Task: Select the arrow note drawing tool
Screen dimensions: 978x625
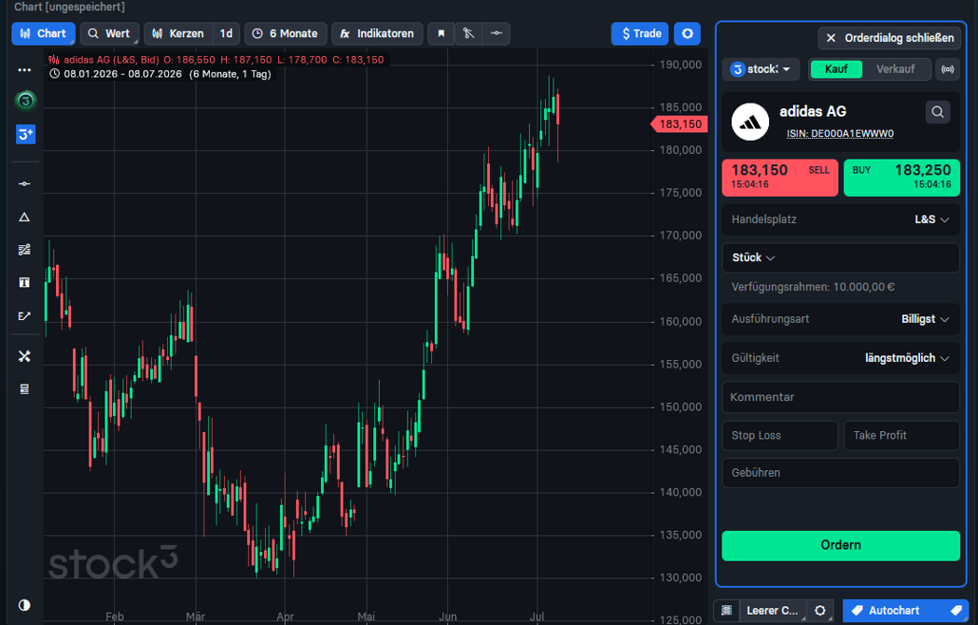Action: [24, 315]
